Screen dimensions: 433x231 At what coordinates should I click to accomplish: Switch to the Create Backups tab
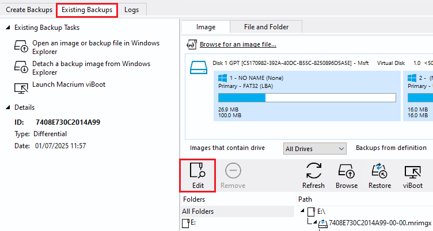point(29,10)
